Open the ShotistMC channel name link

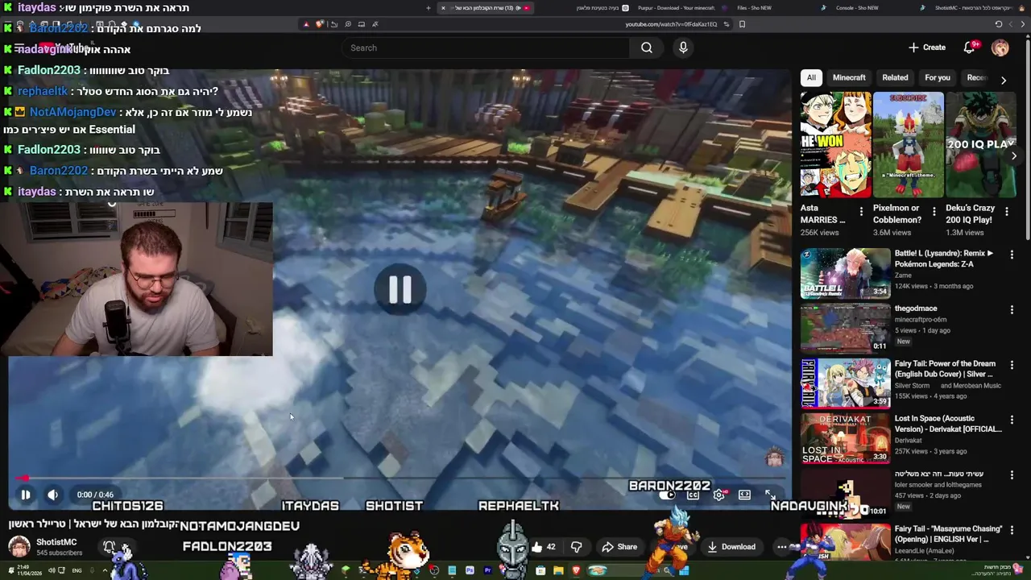[56, 542]
